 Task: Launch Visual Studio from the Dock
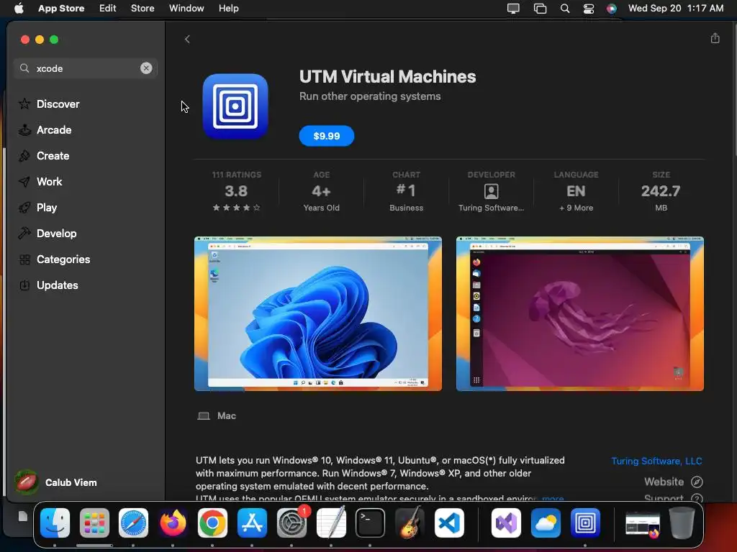point(506,523)
